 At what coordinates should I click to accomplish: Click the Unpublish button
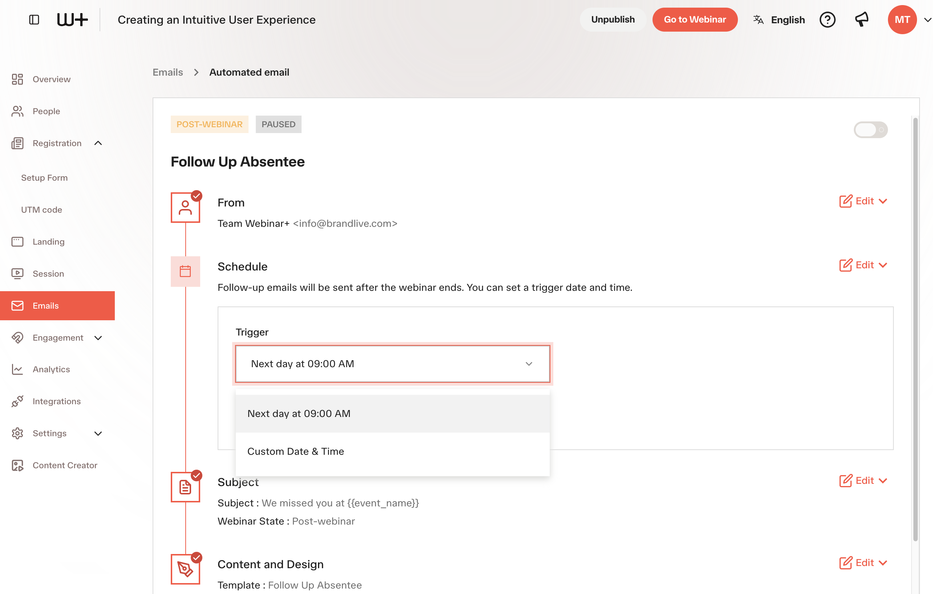[613, 19]
